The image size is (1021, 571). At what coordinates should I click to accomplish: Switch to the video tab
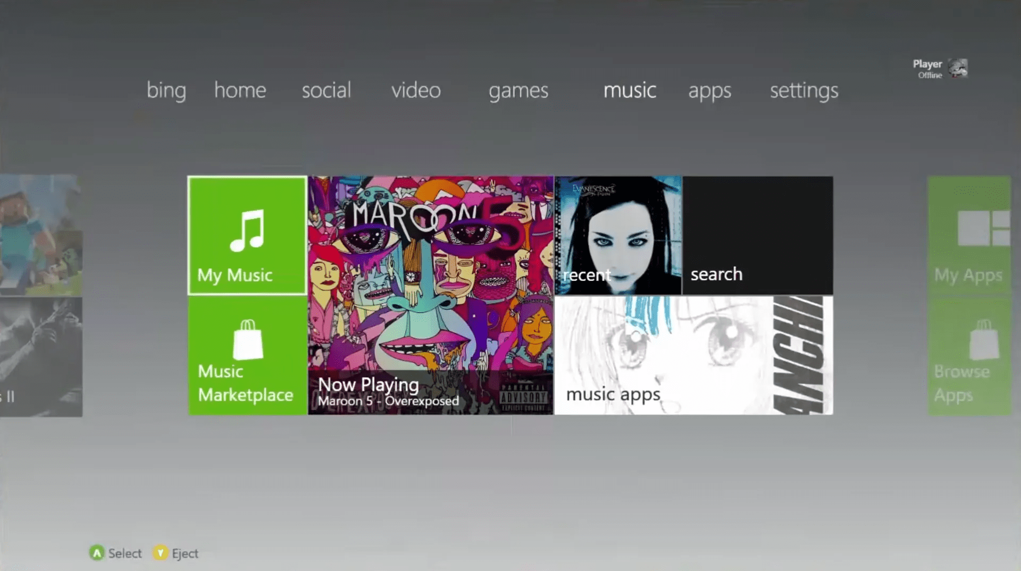tap(416, 90)
